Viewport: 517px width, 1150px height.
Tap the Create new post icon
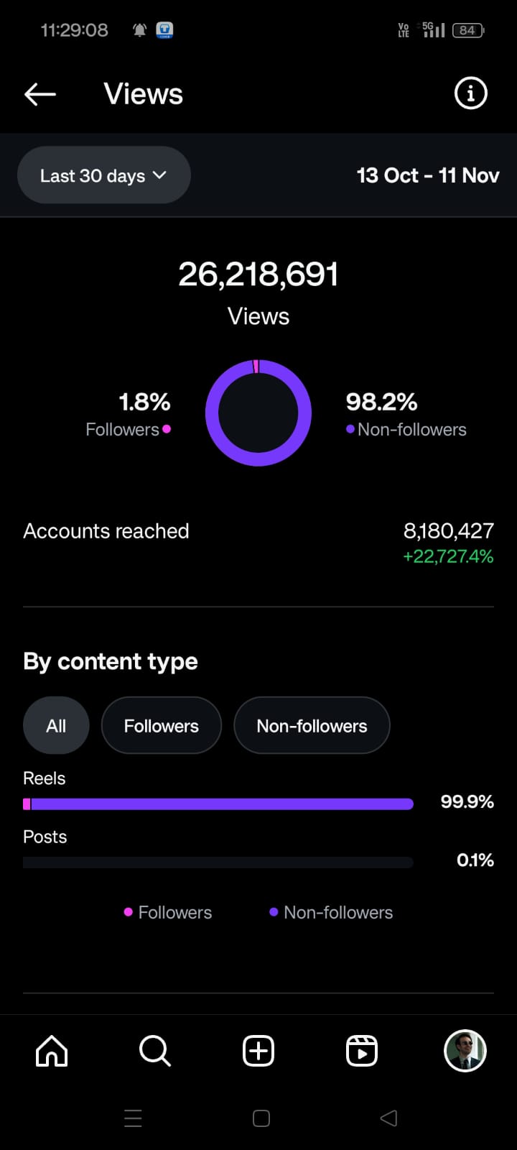(258, 1051)
